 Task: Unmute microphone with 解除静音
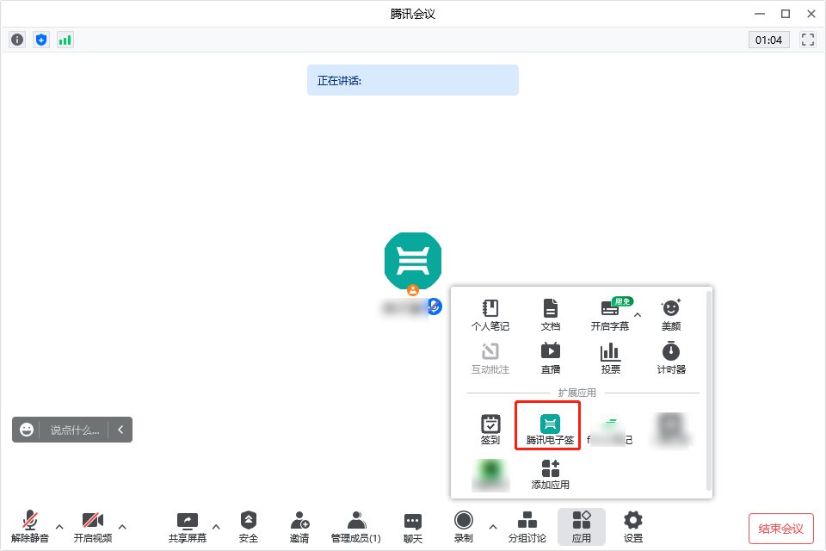pos(29,526)
